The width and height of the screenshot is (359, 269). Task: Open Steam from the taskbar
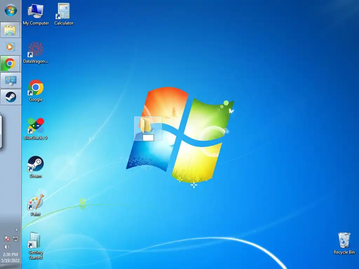11,97
